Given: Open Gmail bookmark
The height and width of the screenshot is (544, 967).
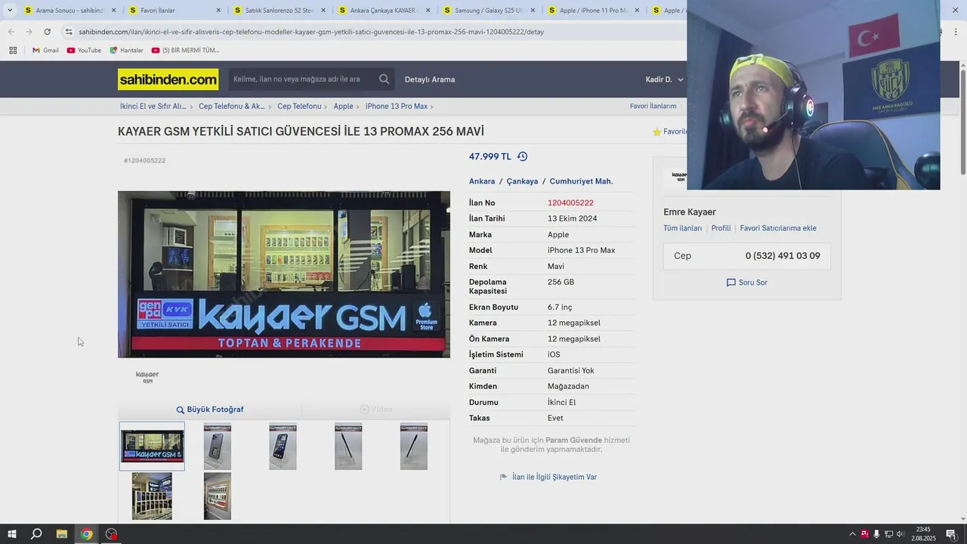Looking at the screenshot, I should click(45, 51).
